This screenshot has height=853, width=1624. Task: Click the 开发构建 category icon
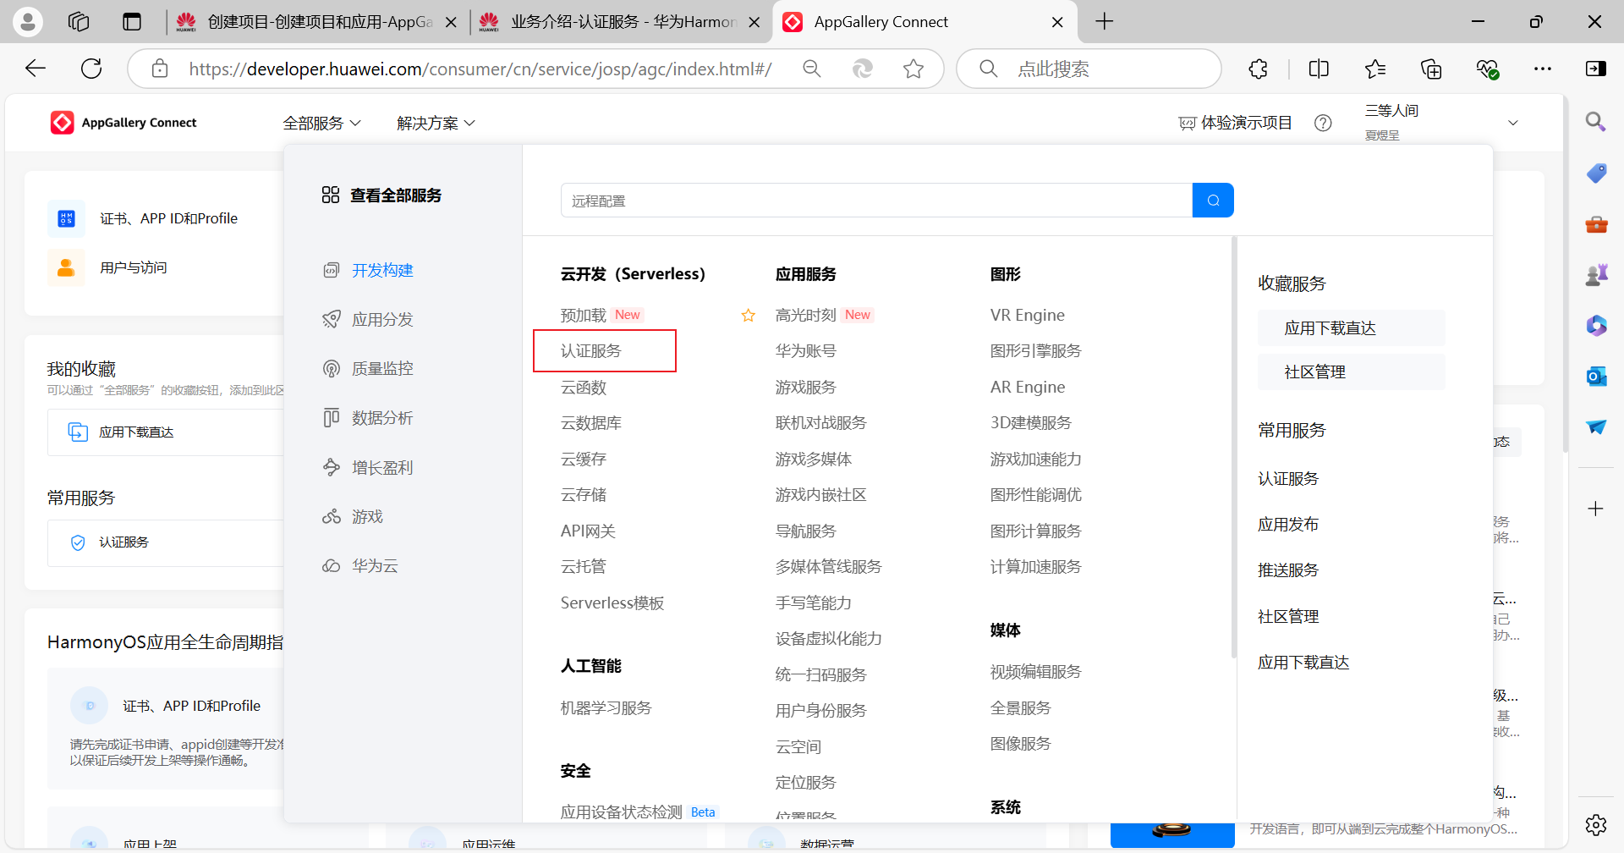click(332, 270)
